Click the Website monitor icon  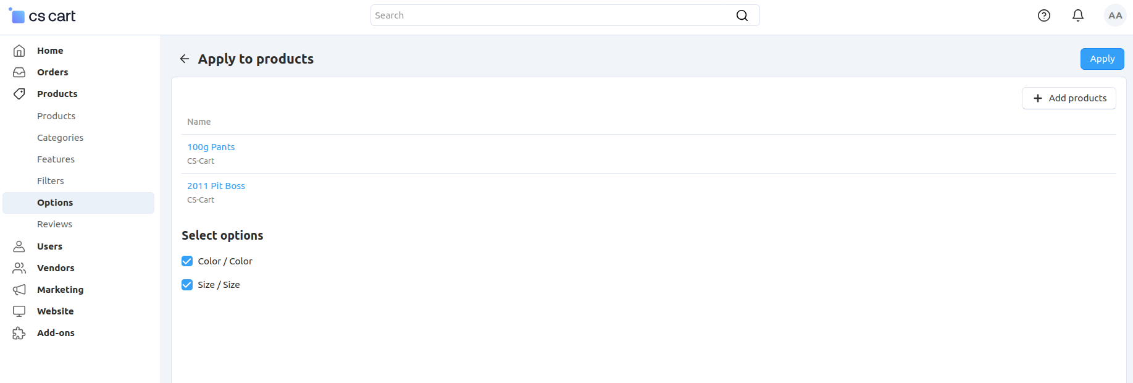tap(19, 311)
